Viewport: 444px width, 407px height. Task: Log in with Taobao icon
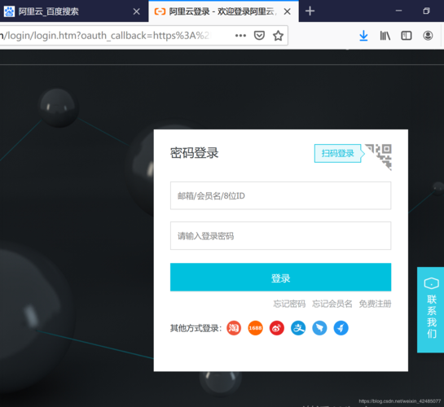pos(234,328)
